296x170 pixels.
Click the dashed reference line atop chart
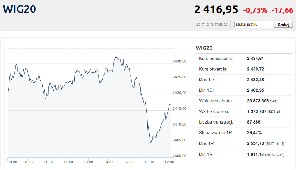pos(91,49)
